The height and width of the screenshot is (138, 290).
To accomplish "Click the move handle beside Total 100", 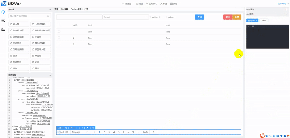I will click(58, 132).
